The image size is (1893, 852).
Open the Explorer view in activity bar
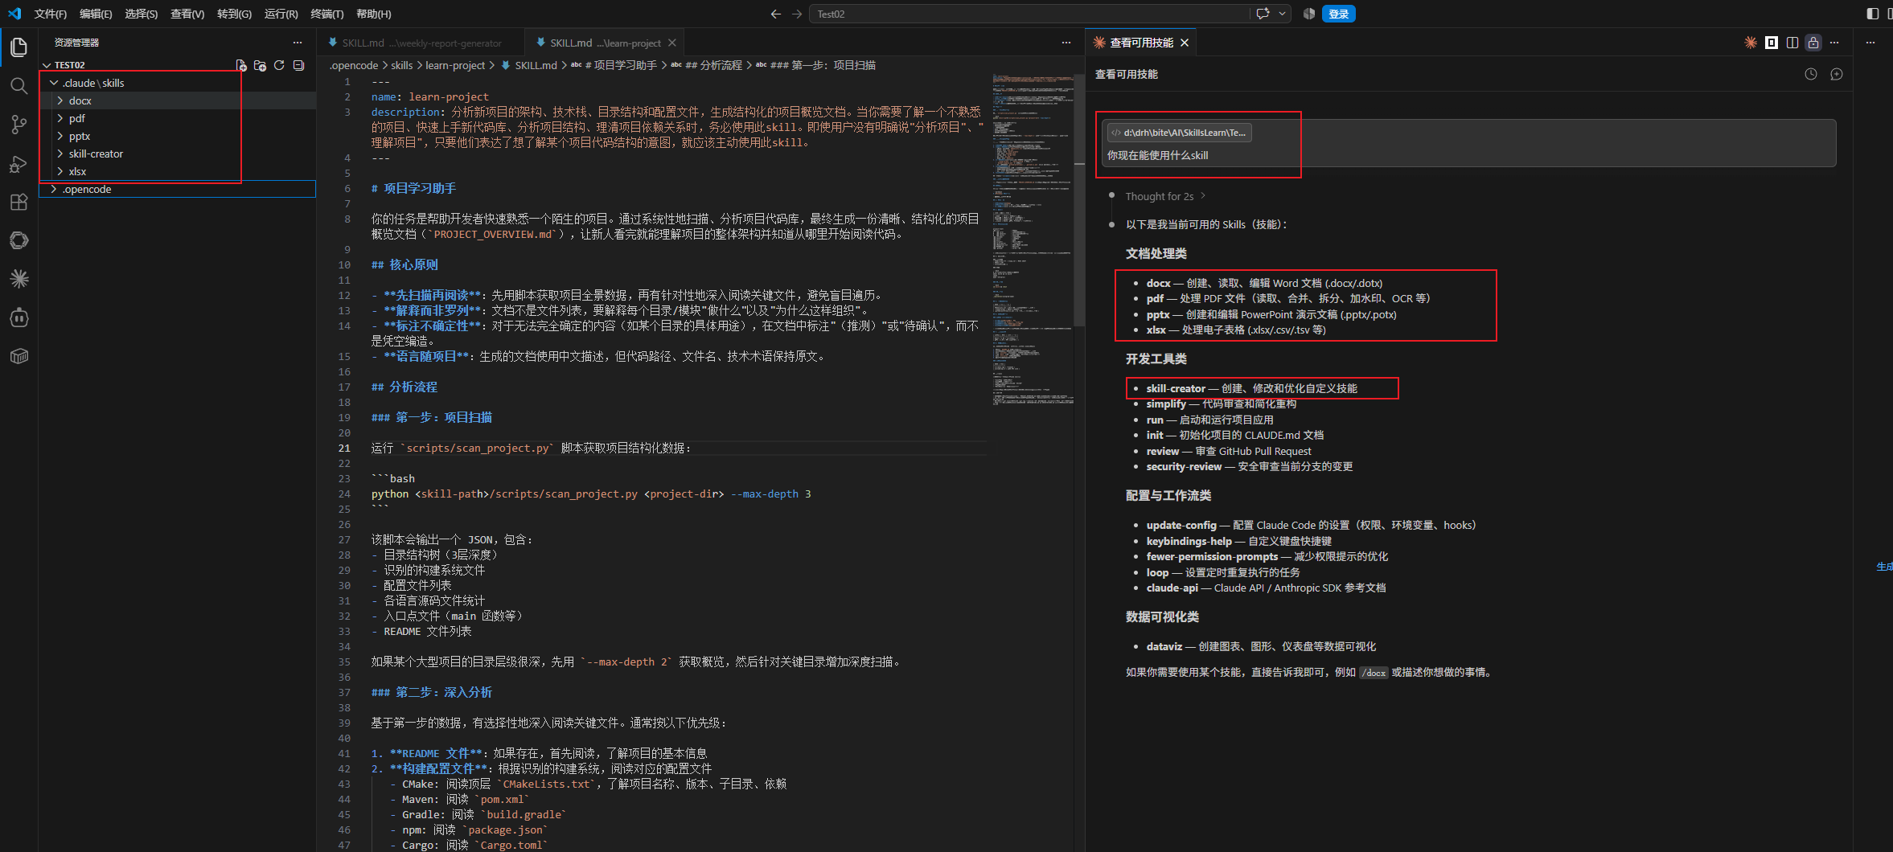pyautogui.click(x=19, y=47)
